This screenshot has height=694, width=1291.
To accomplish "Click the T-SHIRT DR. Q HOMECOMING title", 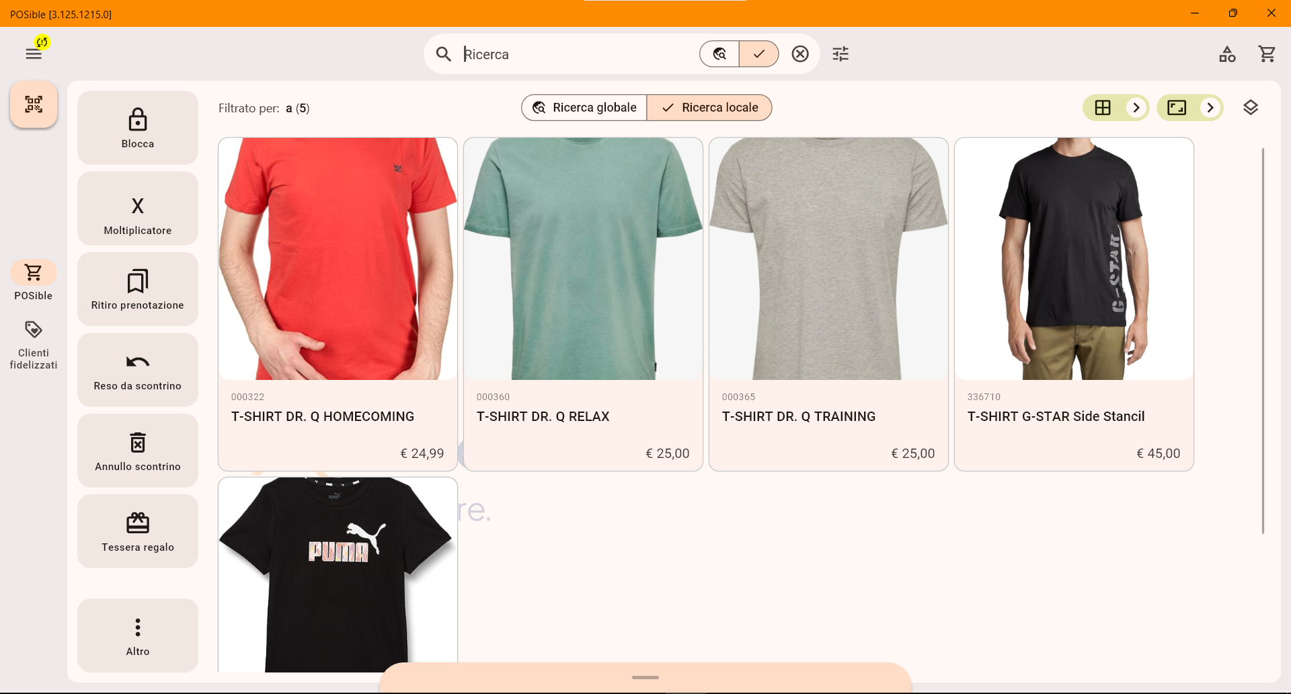I will 323,416.
